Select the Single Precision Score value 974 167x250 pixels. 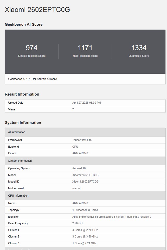pos(31,48)
